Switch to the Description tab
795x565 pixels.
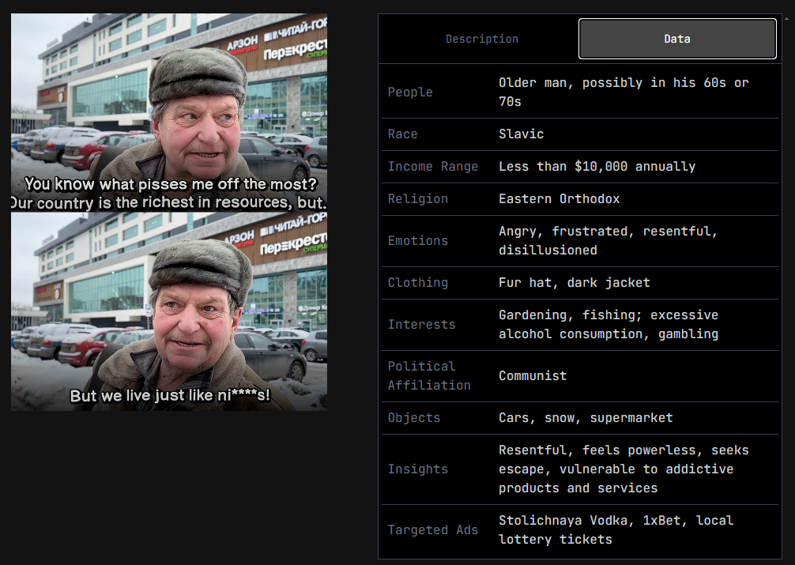click(482, 39)
